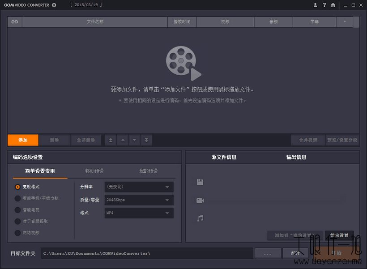Switch to 移动预设 tab
Image resolution: width=367 pixels, height=269 pixels.
click(x=94, y=171)
